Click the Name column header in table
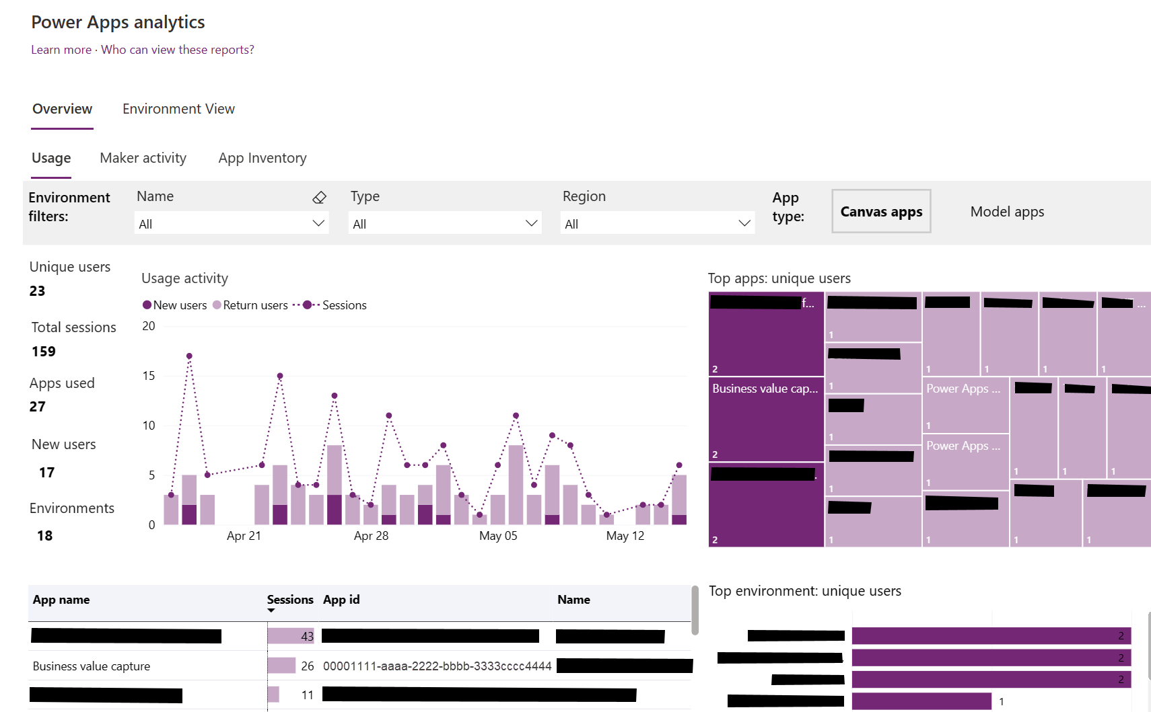1151x712 pixels. click(x=573, y=600)
